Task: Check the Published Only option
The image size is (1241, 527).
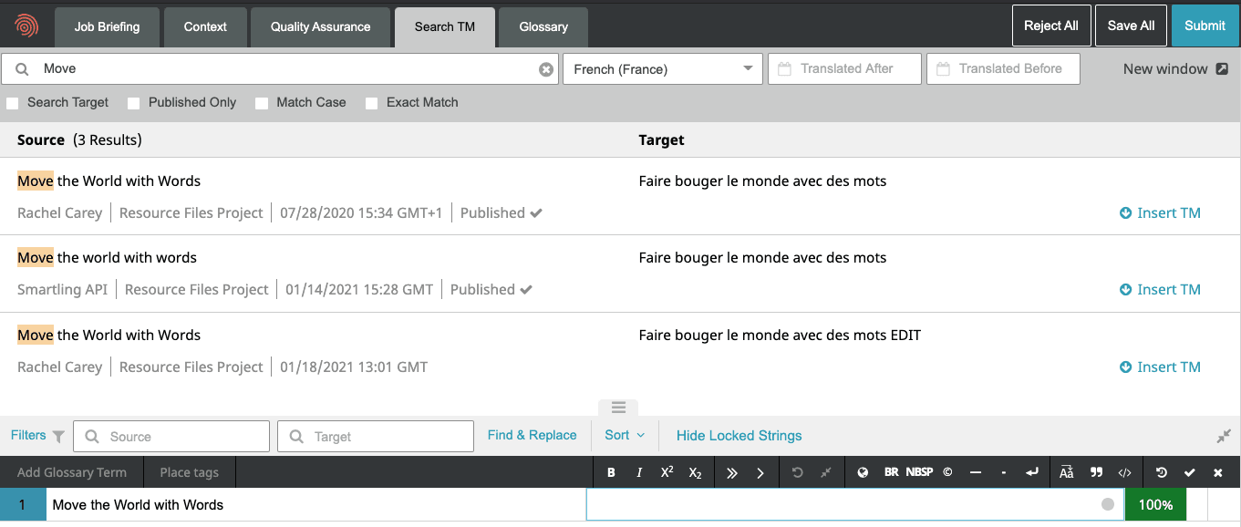Action: 134,103
